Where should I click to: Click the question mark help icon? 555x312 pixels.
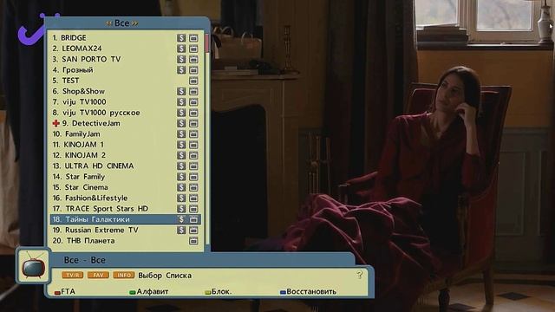[x=360, y=275]
